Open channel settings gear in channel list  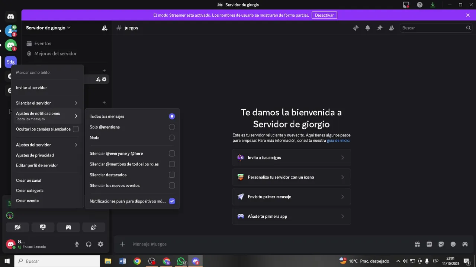[104, 79]
